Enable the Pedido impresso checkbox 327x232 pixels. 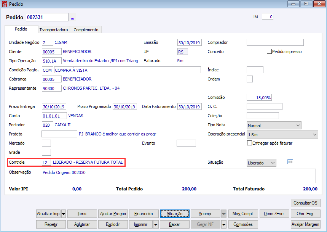(x=269, y=52)
